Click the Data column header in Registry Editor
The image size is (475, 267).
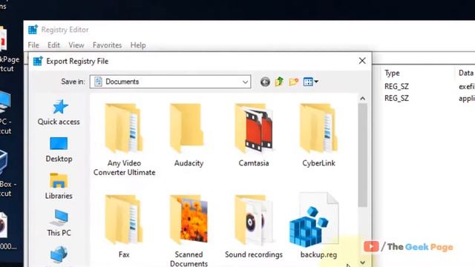(x=466, y=73)
